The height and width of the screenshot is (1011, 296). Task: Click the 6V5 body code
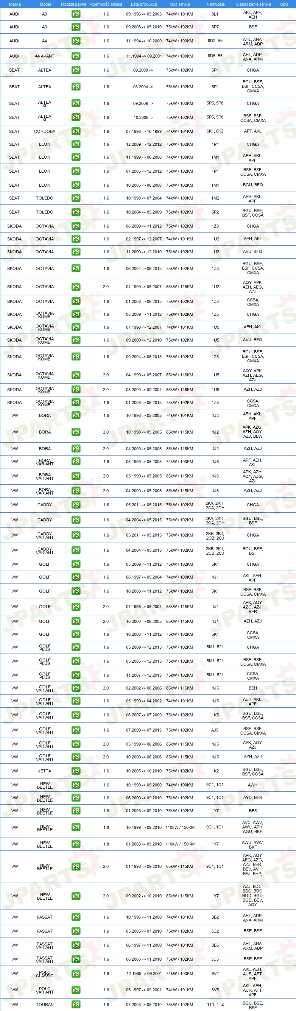click(x=215, y=990)
